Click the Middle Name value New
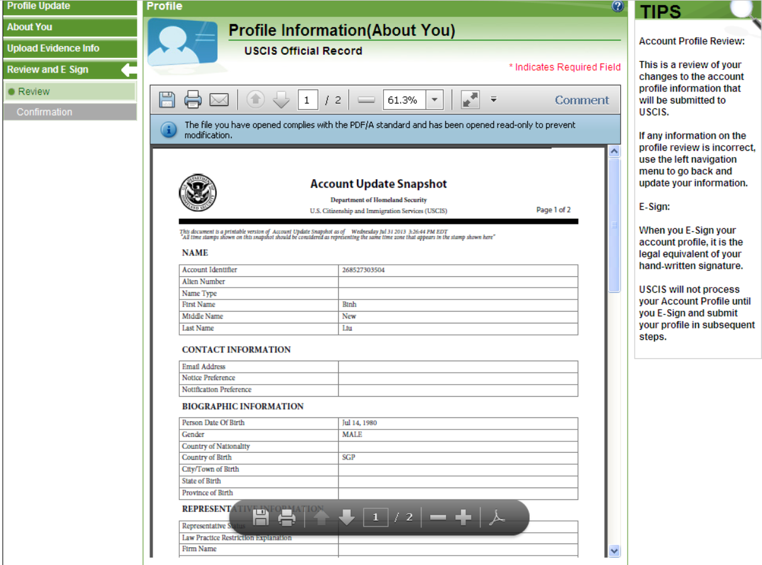 tap(349, 317)
